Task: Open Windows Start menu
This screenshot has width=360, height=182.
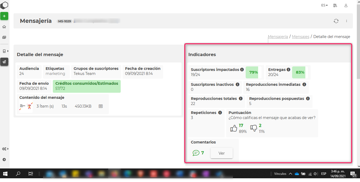Action: point(5,174)
